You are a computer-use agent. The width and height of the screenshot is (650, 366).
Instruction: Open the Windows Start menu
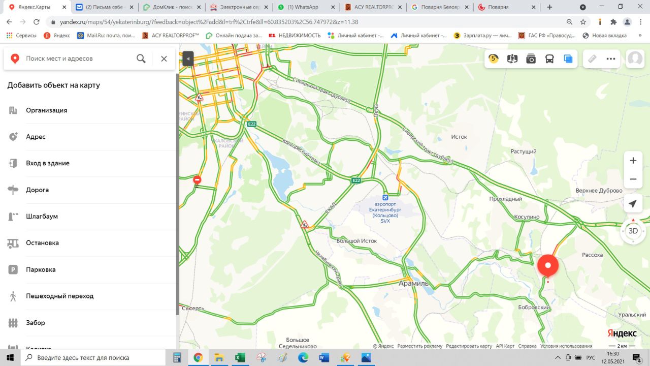pos(11,357)
